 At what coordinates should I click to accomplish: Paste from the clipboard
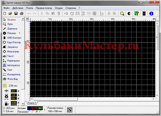point(53,13)
